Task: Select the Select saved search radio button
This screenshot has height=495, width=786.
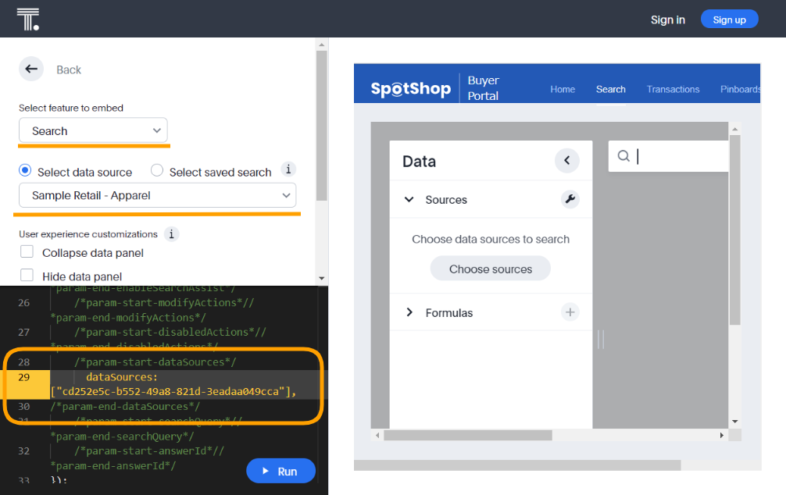Action: (155, 171)
